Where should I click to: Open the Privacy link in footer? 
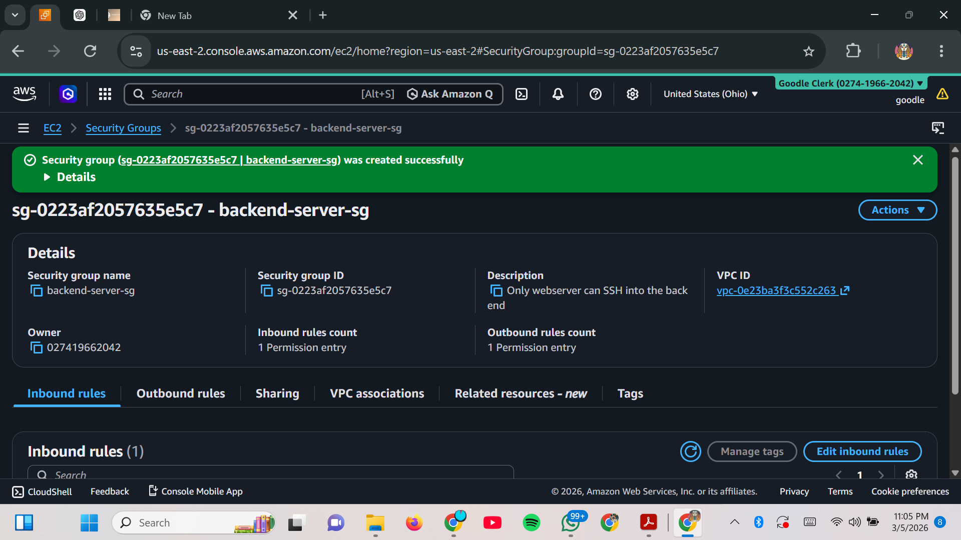click(x=794, y=491)
